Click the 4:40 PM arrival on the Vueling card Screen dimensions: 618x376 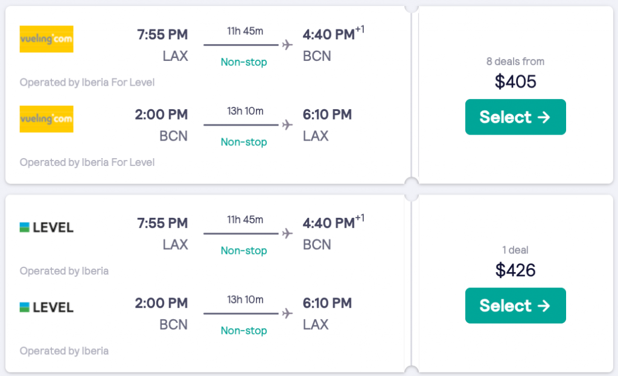coord(329,35)
